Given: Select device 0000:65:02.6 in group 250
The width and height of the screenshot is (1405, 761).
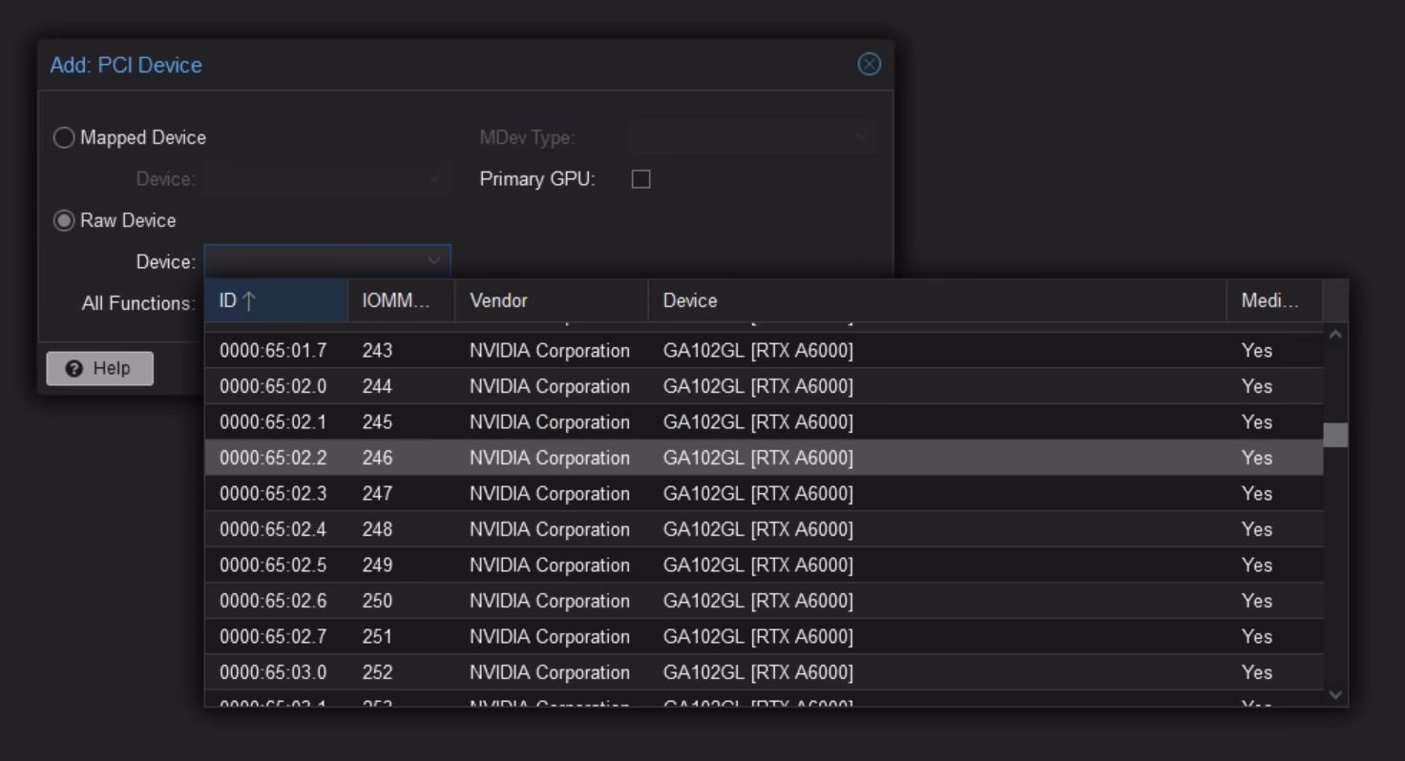Looking at the screenshot, I should (x=273, y=602).
